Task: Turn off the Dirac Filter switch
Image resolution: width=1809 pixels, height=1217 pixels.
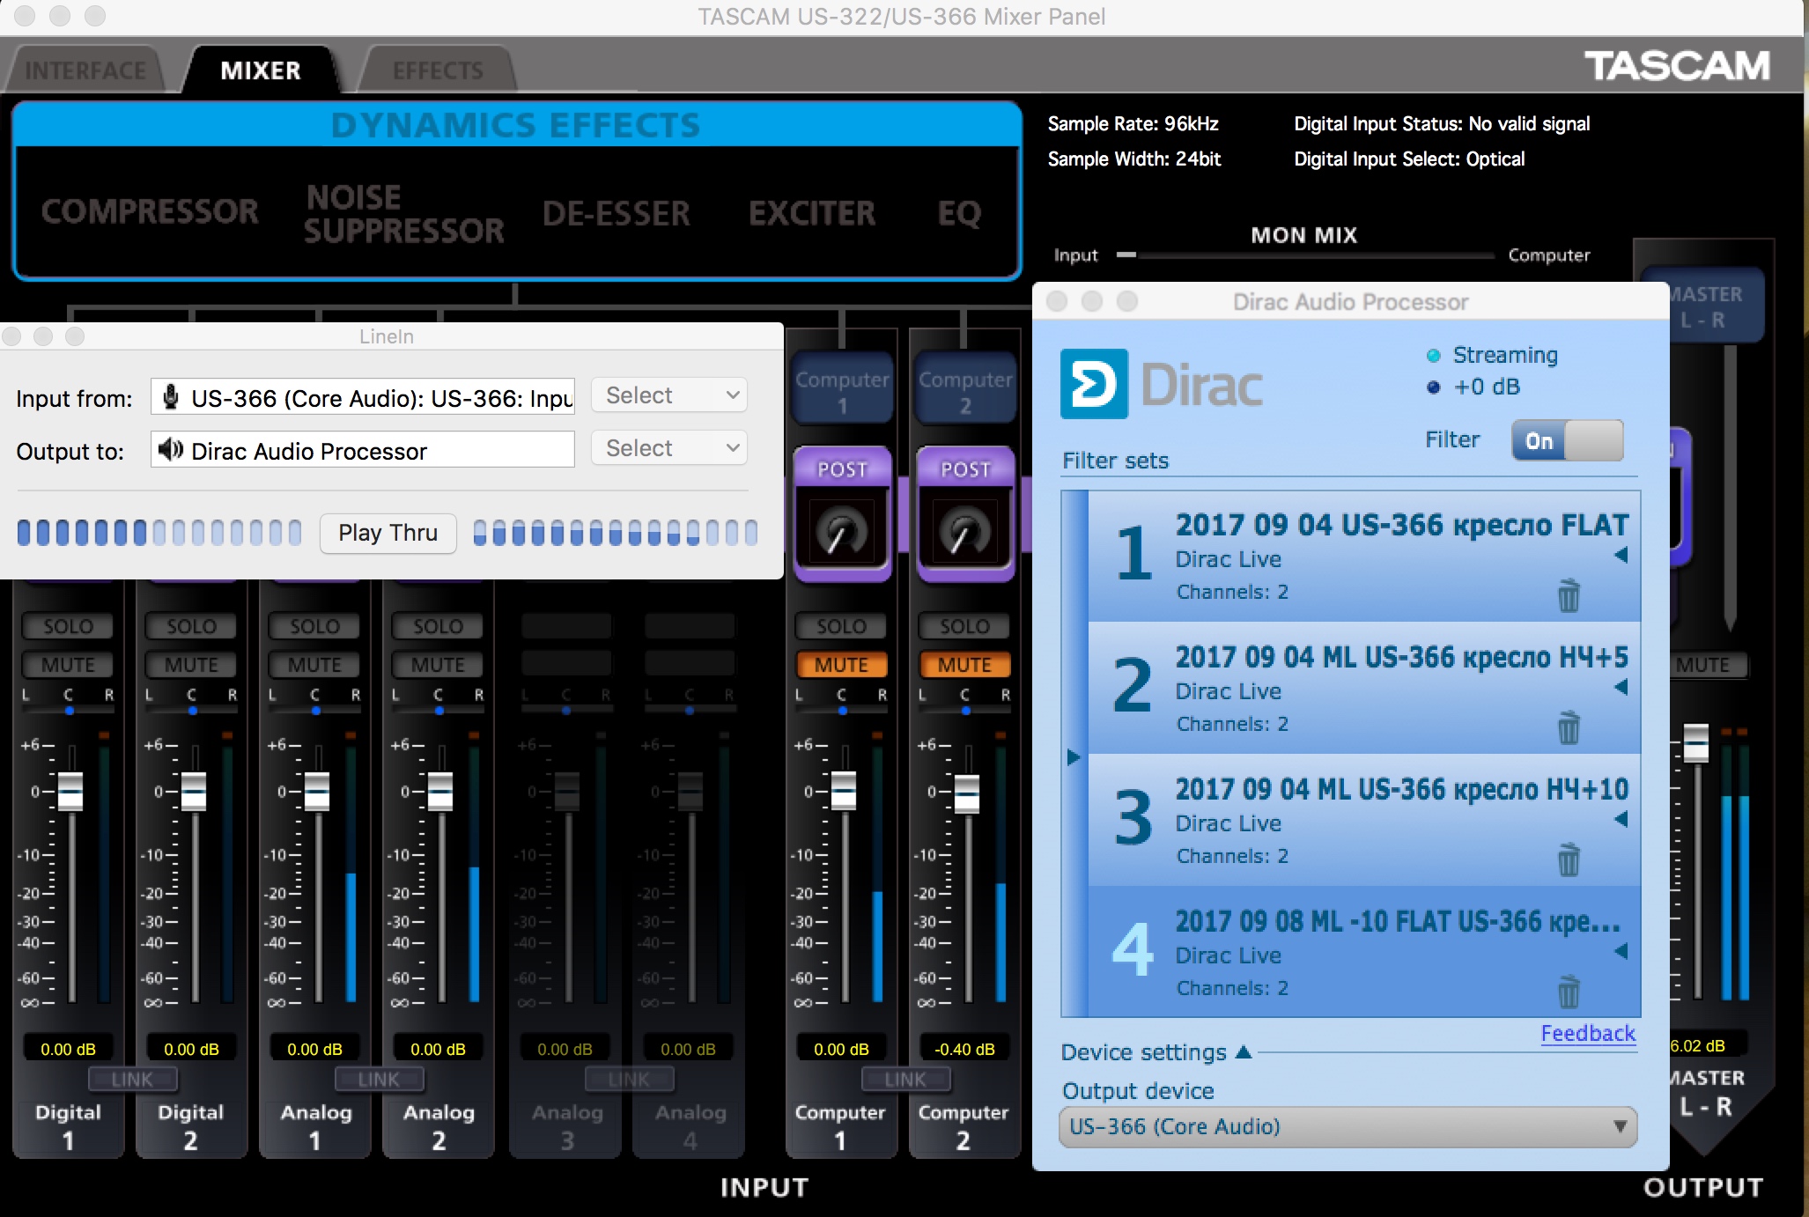Action: (1567, 440)
